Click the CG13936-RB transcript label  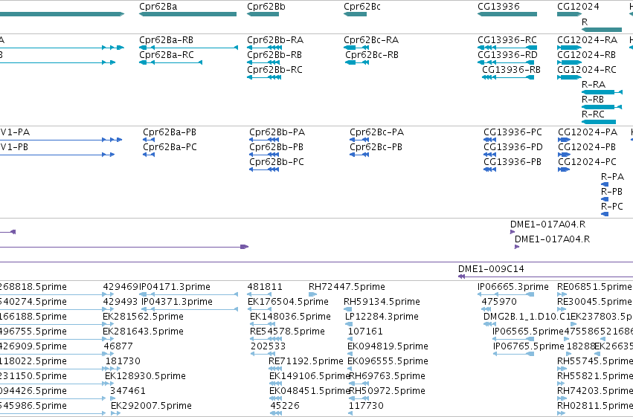tap(511, 70)
